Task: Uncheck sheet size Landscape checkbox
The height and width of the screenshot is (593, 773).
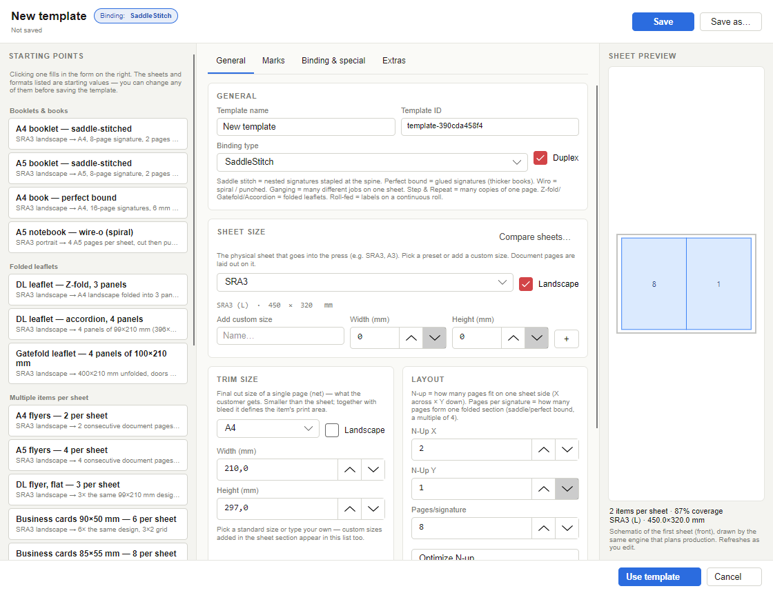Action: (x=526, y=284)
